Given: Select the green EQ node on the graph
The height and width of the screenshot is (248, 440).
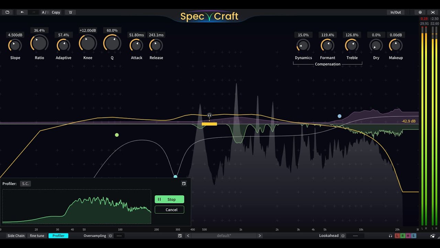Looking at the screenshot, I should coord(117,135).
